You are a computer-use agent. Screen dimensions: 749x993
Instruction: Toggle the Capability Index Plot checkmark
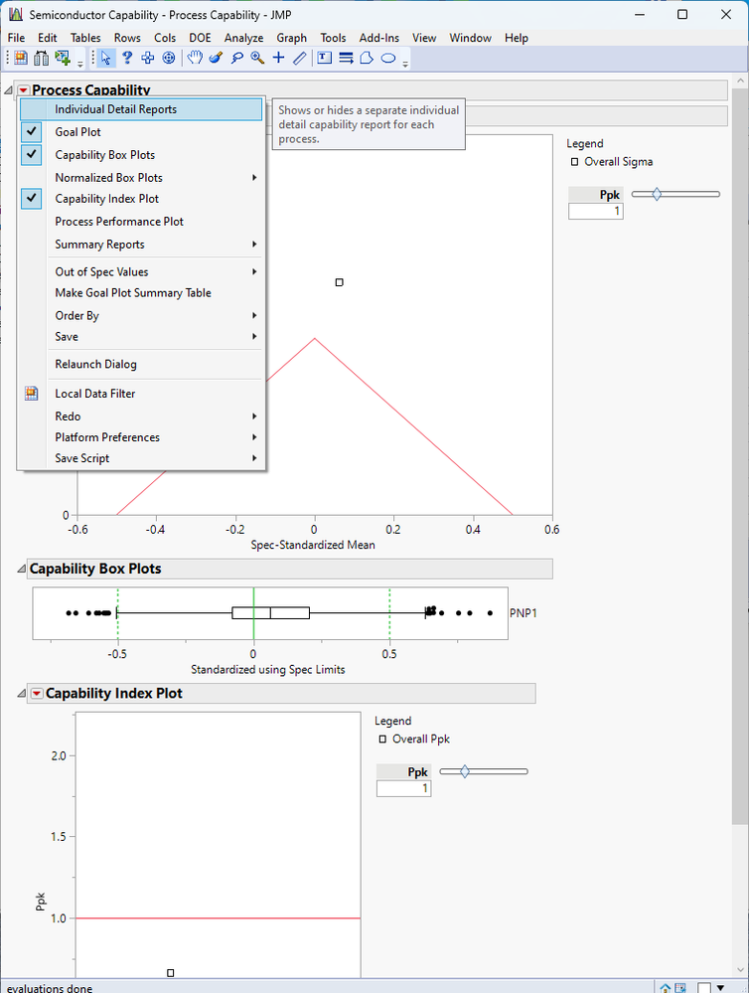click(32, 198)
